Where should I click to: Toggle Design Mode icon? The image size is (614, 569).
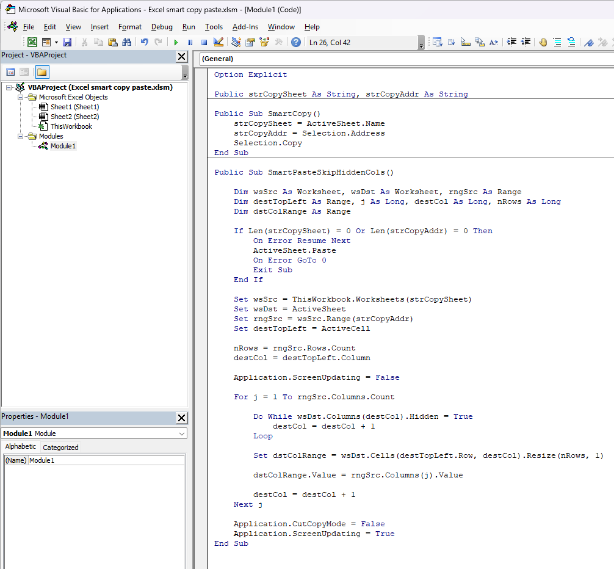pos(219,42)
